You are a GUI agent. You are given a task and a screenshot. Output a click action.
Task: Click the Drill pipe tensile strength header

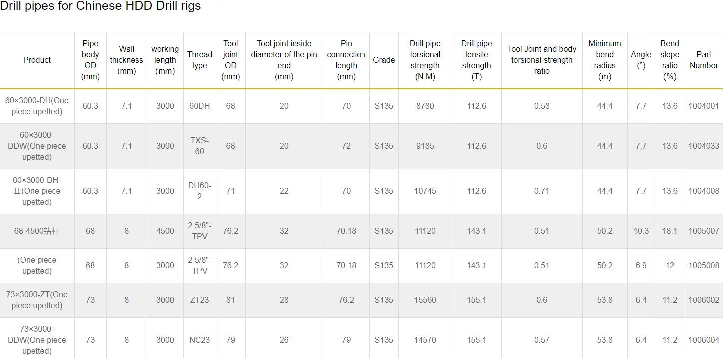[476, 60]
